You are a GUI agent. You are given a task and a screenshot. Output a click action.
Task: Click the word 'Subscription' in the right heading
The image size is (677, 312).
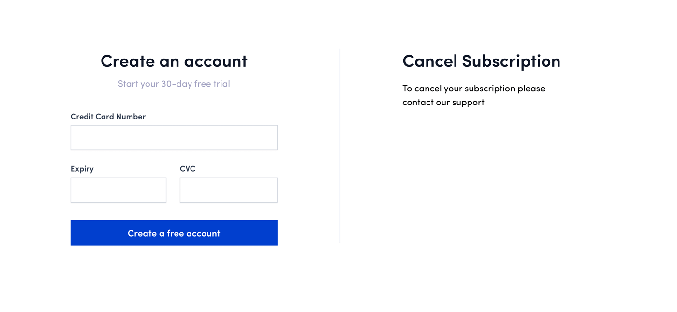[511, 61]
